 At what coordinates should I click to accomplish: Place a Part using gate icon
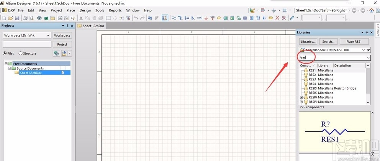(x=219, y=18)
